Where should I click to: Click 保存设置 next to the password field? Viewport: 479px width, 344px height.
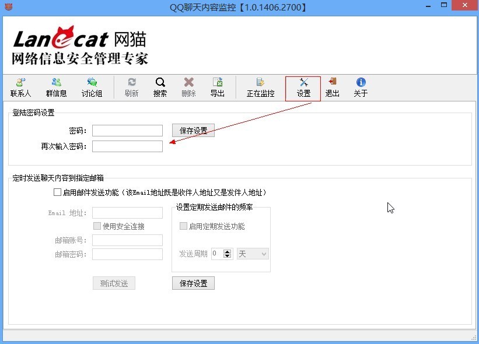193,131
